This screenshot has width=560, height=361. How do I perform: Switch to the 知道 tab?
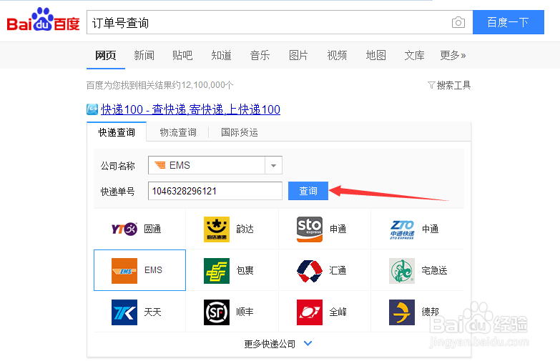pyautogui.click(x=221, y=55)
